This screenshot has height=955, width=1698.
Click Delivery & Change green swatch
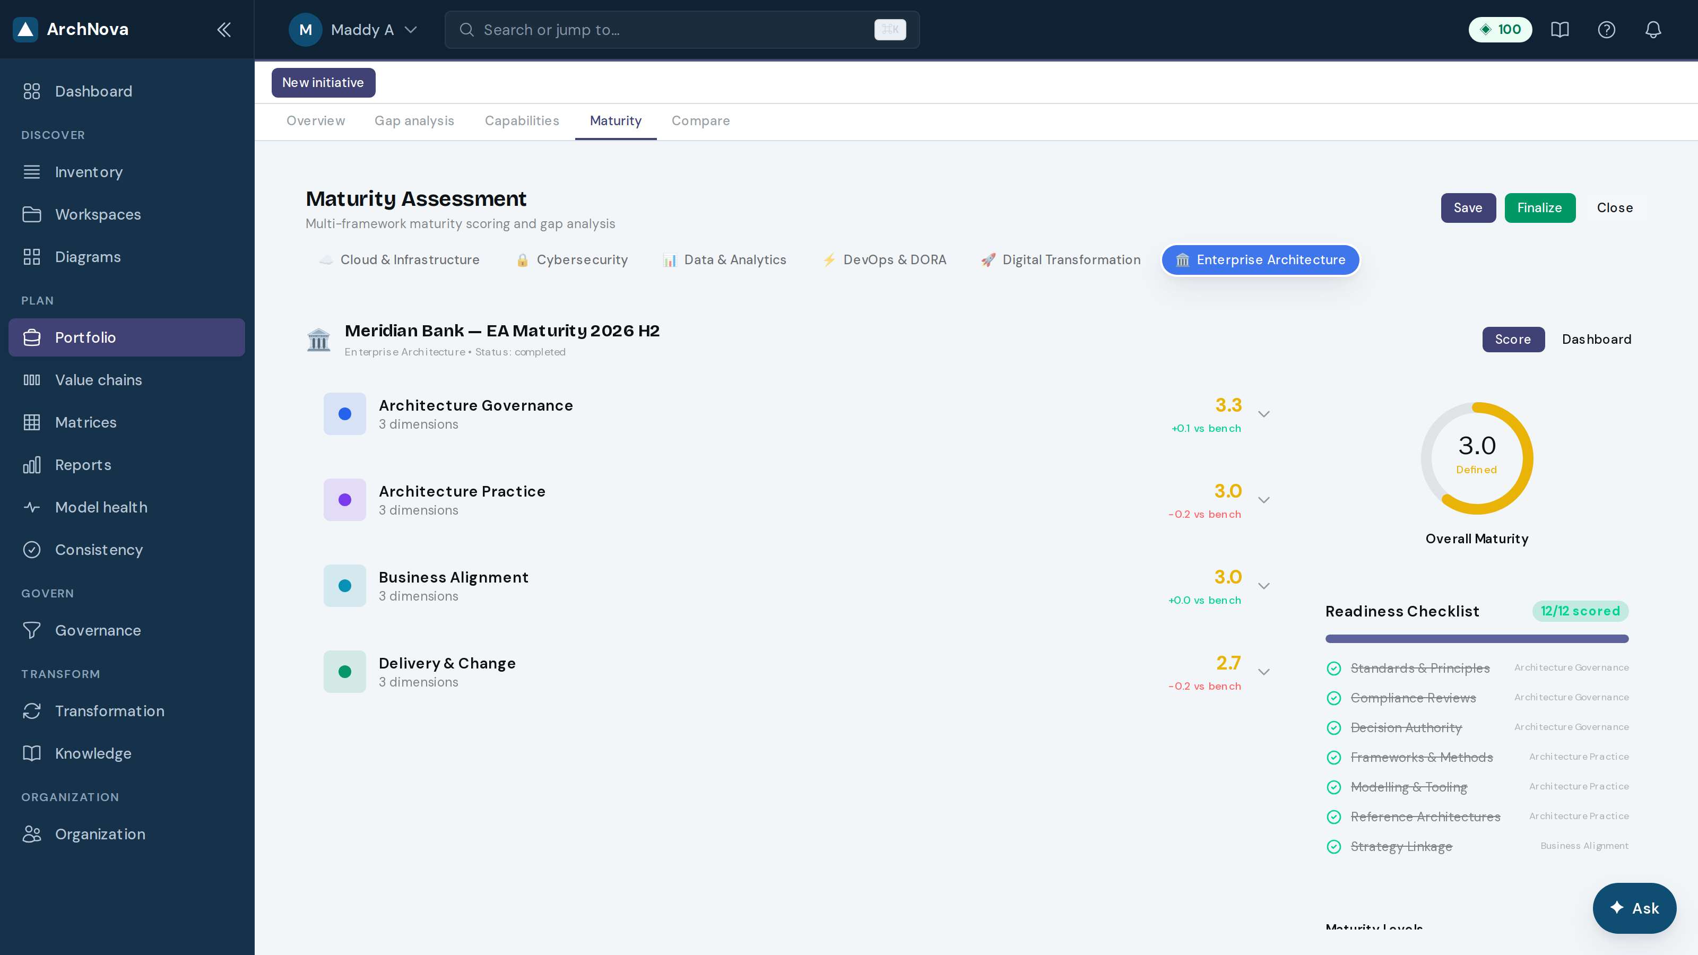pyautogui.click(x=345, y=672)
